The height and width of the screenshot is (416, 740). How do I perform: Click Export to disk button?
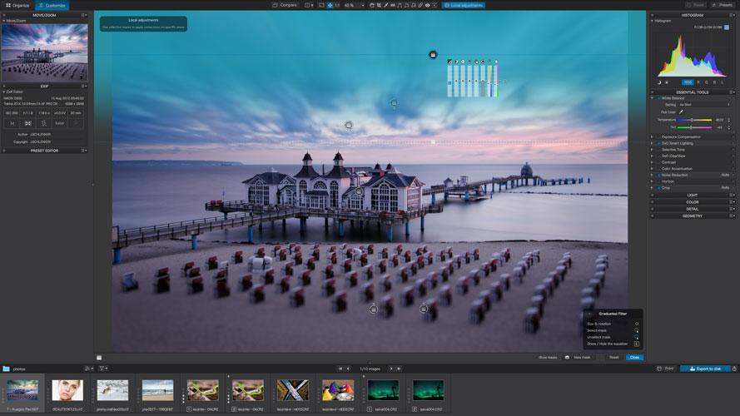pyautogui.click(x=706, y=368)
